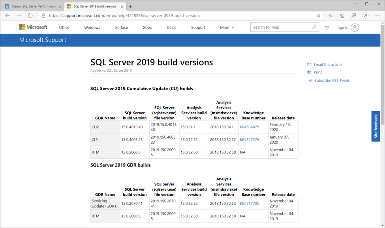Click the Site feedback side button
Viewport: 385px width, 228px height.
(376, 126)
